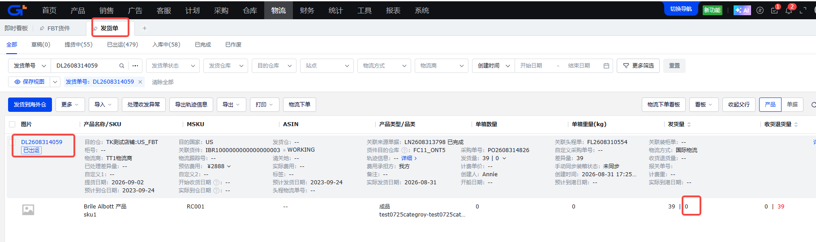Open the task list icon with badge
This screenshot has width=816, height=242.
click(774, 10)
